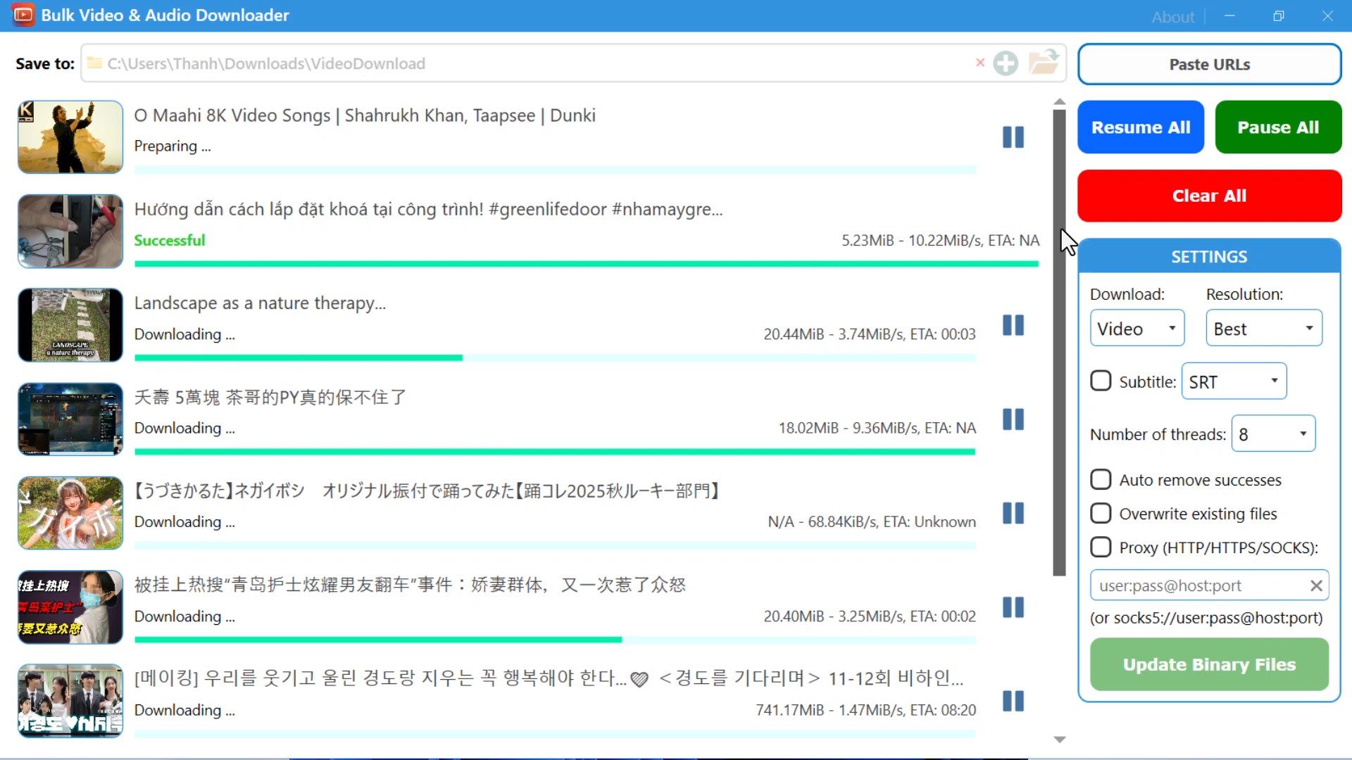Screen dimensions: 1352x760
Task: Pause the 메이킹 경도를 기다리며 download
Action: [x=1013, y=701]
